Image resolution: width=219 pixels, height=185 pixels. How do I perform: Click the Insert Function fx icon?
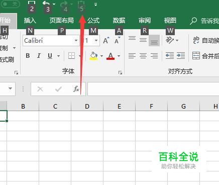(x=76, y=89)
